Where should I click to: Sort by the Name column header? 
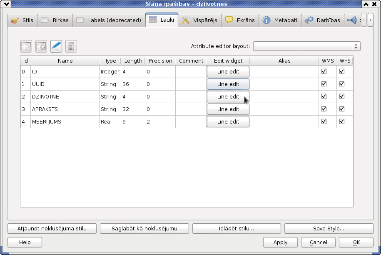click(65, 61)
